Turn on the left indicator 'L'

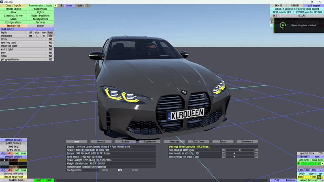[x=37, y=36]
